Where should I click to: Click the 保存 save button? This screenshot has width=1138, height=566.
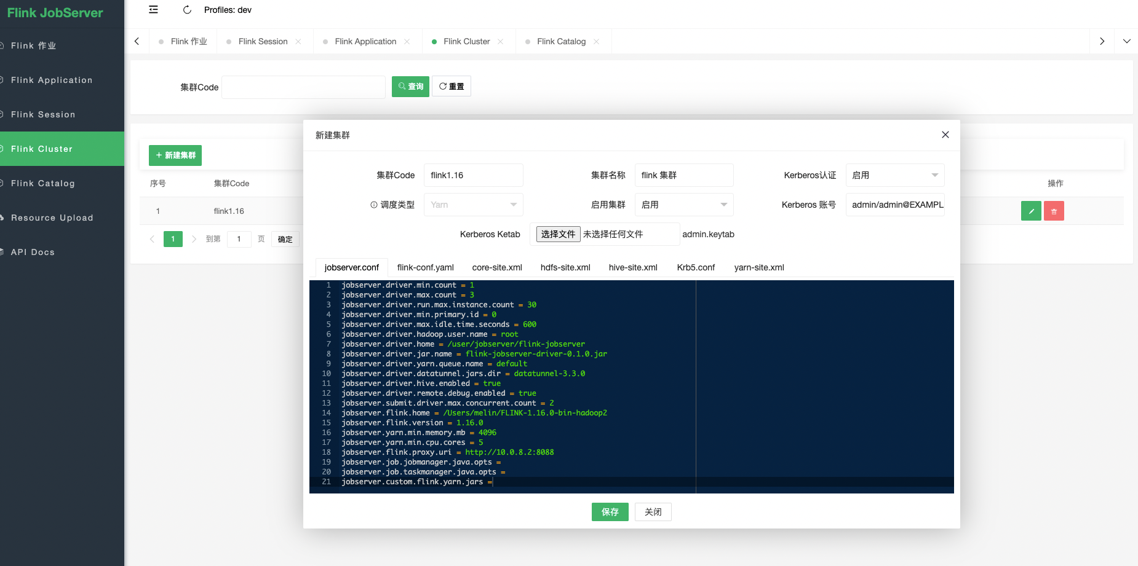610,512
